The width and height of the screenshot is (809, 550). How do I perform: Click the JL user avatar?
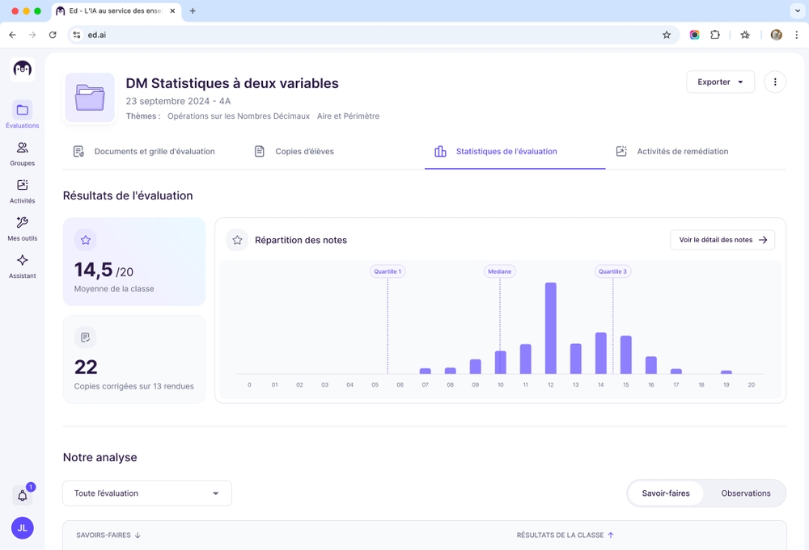(23, 528)
